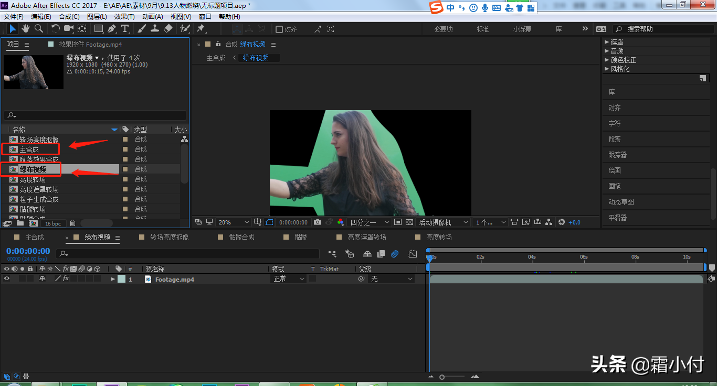Toggle the snapping 对齐 checkbox
Screen dimensions: 717x386
pos(279,29)
